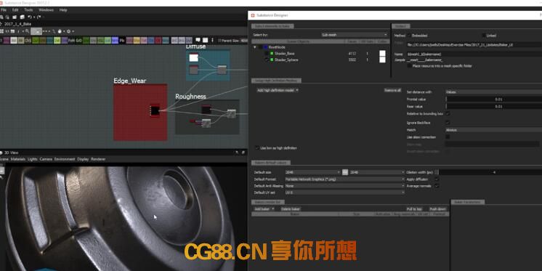The image size is (542, 271).
Task: Click the gear settings icon in graph toolbar
Action: (69, 31)
